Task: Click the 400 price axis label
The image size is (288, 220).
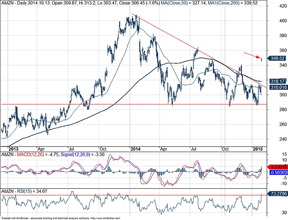Action: (283, 21)
